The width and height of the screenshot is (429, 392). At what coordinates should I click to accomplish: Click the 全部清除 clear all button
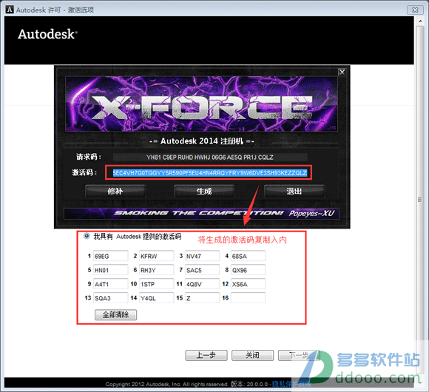coord(115,314)
